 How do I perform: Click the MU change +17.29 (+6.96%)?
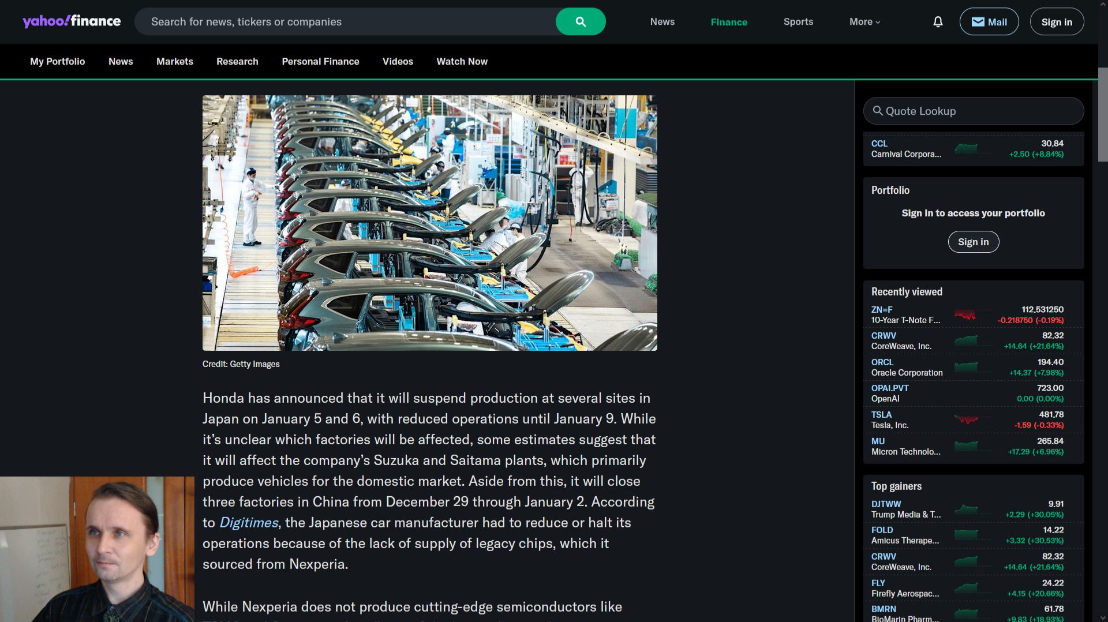(1035, 452)
